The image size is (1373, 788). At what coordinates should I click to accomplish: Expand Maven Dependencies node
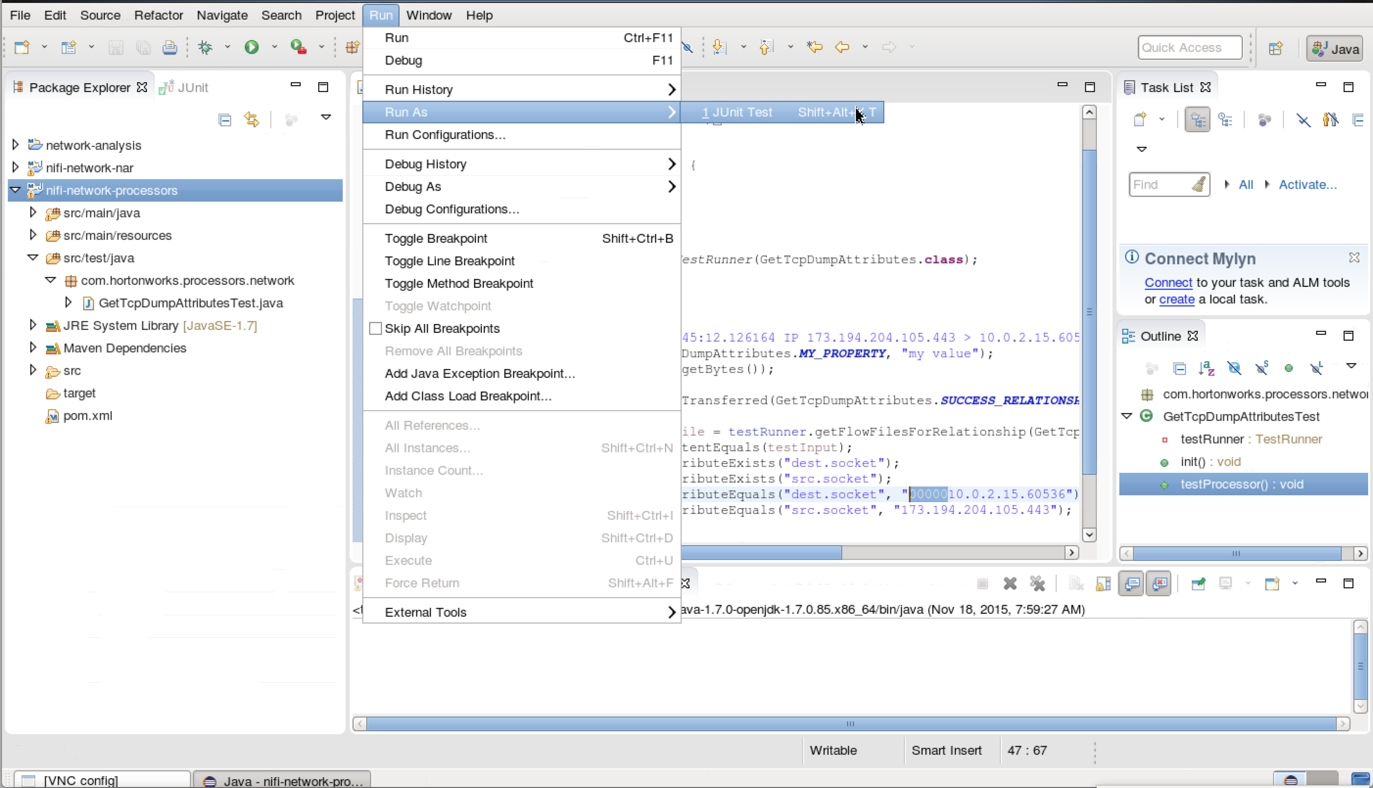(33, 348)
